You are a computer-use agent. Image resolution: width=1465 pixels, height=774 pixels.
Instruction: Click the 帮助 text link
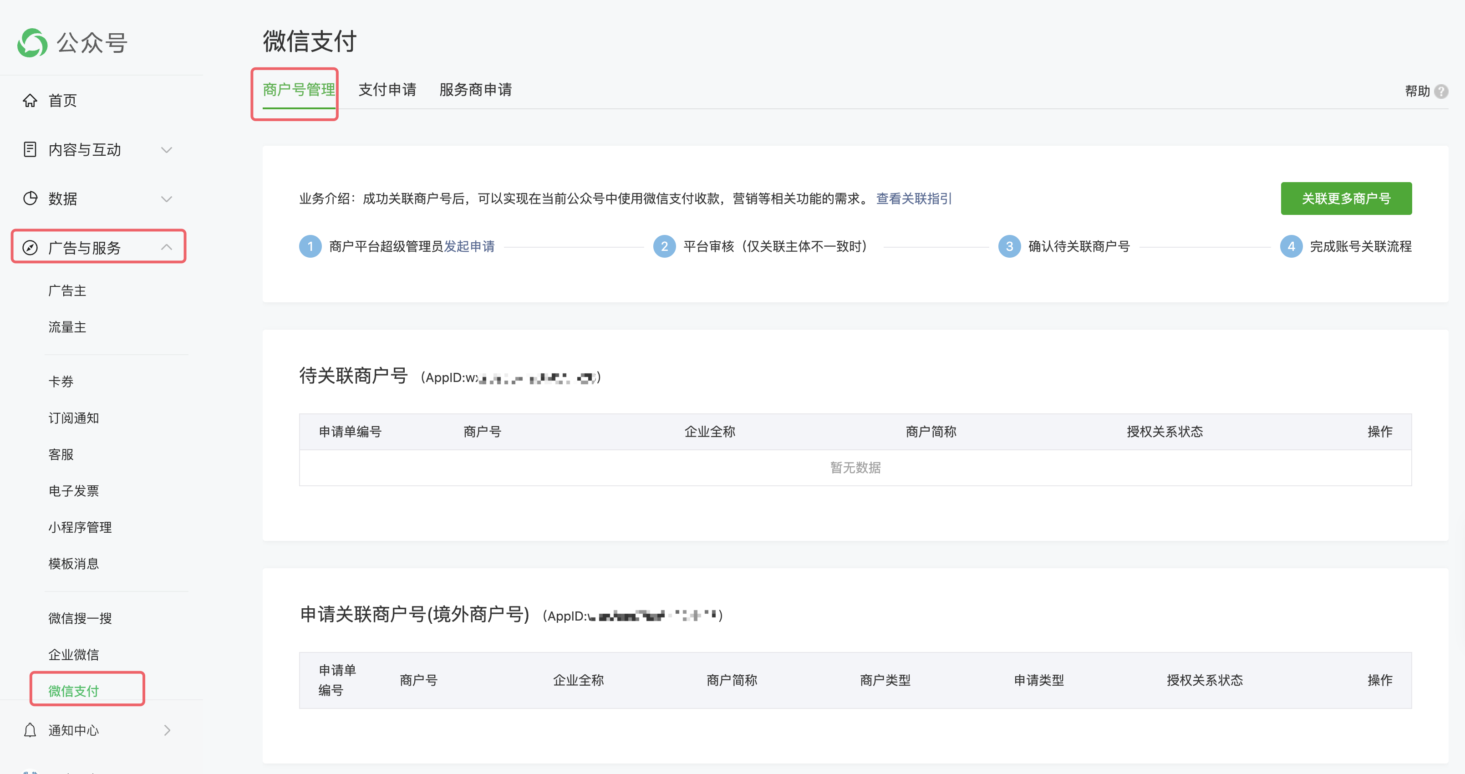click(1417, 91)
